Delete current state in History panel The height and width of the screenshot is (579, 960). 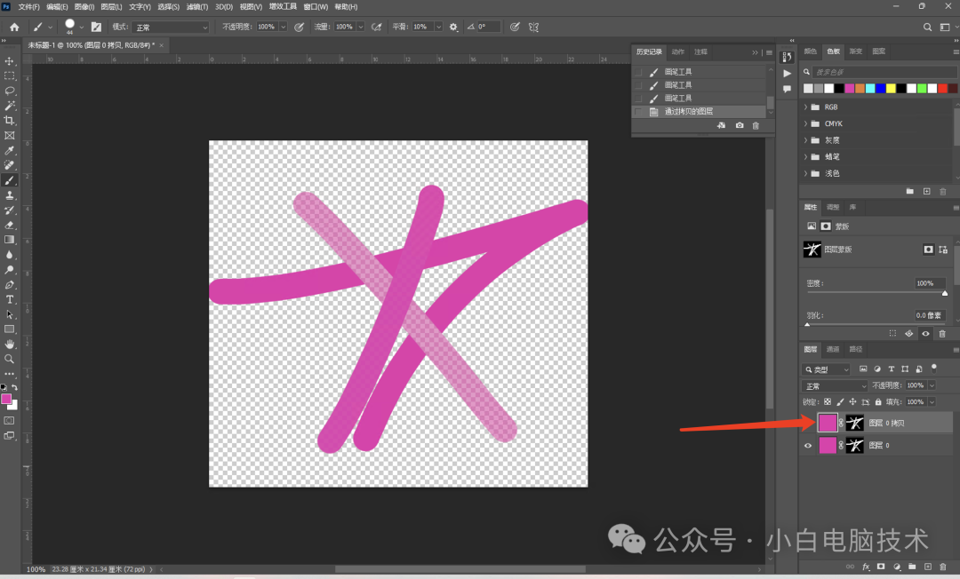(756, 125)
